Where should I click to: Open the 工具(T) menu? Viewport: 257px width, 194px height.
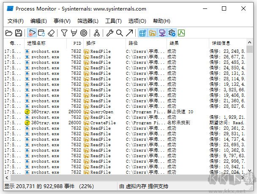[113, 21]
